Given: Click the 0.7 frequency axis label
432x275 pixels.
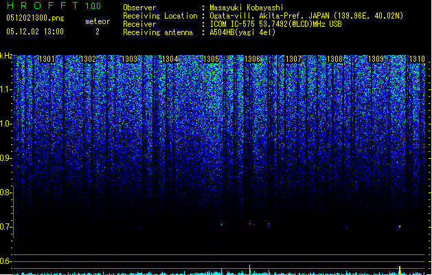Looking at the screenshot, I should point(6,227).
